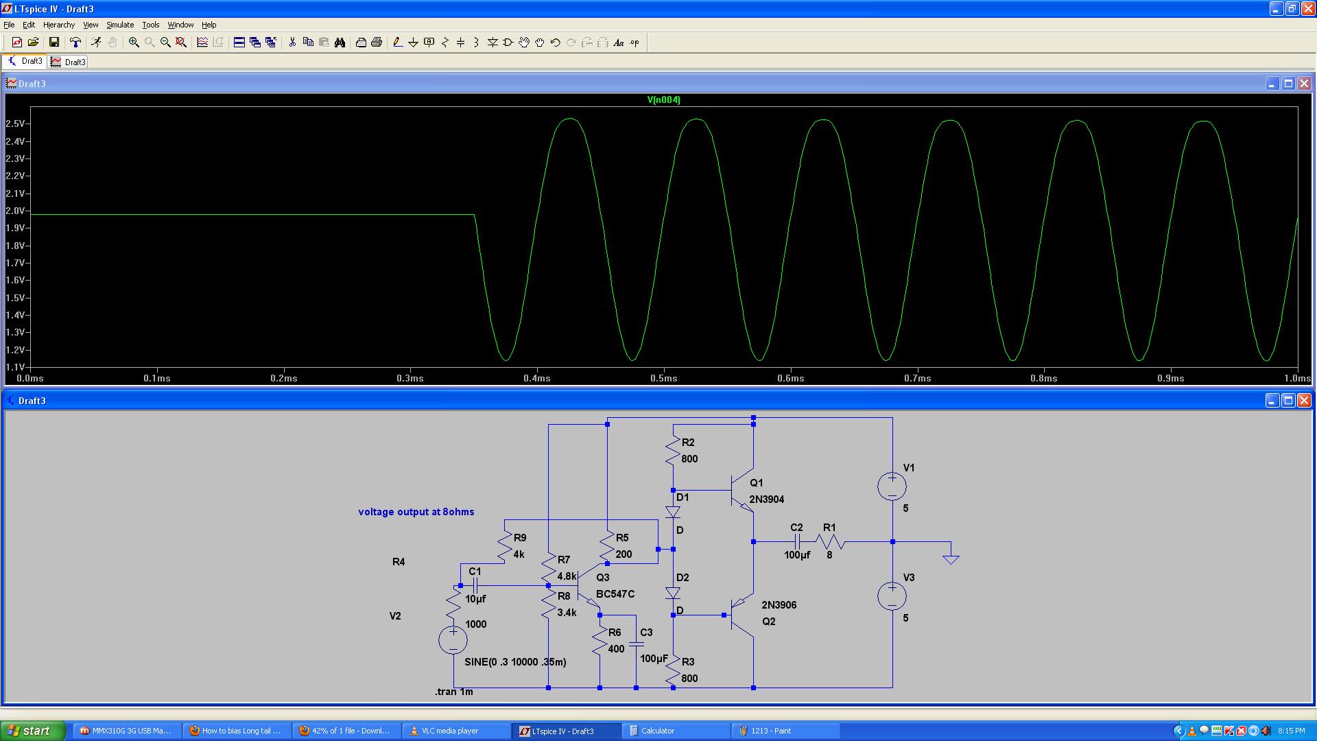Add text with the Aa tool

click(619, 43)
